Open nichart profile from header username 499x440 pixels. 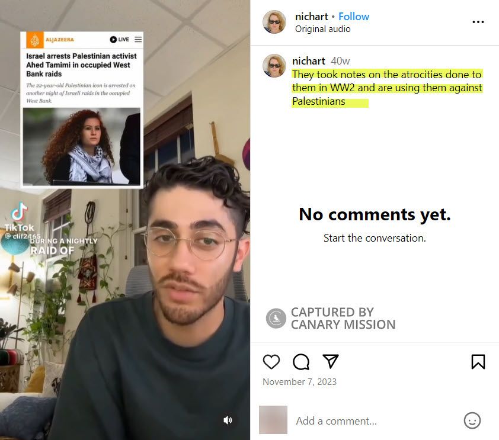coord(311,17)
